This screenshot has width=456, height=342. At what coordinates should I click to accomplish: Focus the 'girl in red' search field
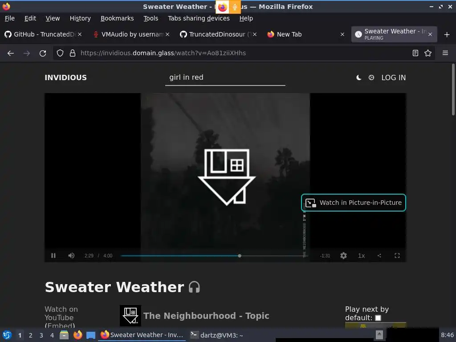[x=225, y=77]
